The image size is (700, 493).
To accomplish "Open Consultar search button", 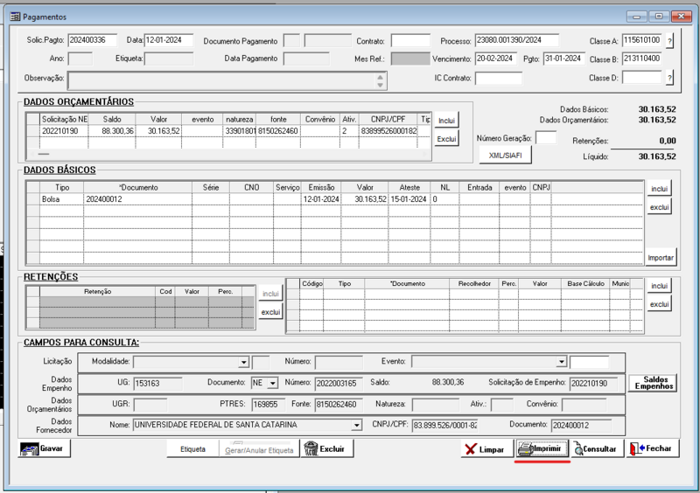I will click(x=595, y=448).
